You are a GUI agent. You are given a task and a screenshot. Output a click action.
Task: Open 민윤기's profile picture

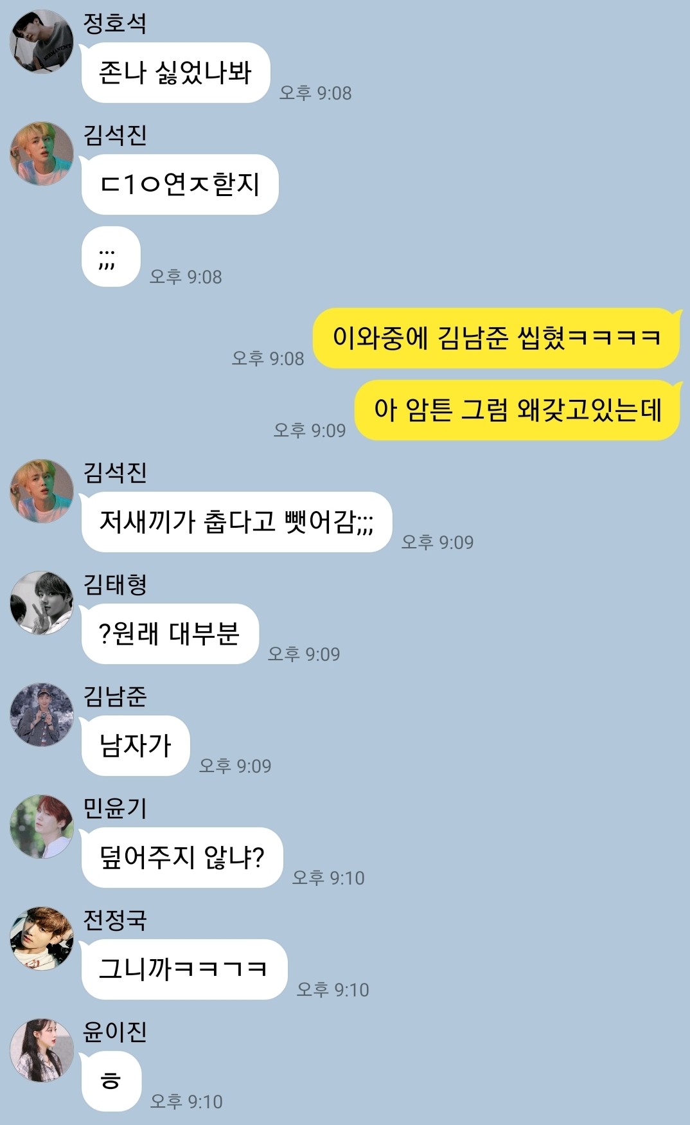click(x=42, y=827)
